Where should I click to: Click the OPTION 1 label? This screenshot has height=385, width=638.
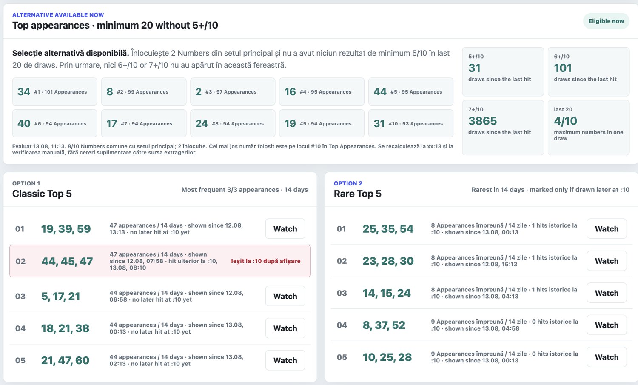click(26, 183)
